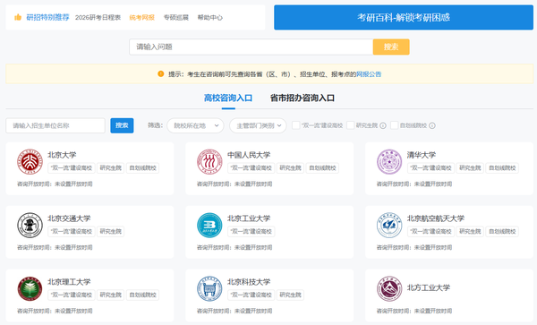Open 中国人民大学 card title
Image resolution: width=537 pixels, height=325 pixels.
point(249,155)
